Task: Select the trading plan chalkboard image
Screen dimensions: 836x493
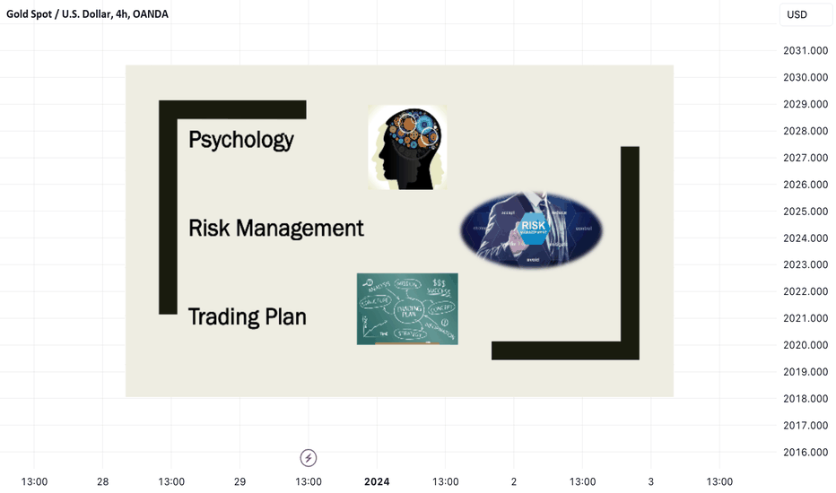Action: [x=407, y=308]
